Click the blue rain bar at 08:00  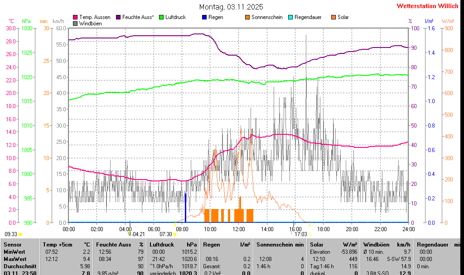coord(185,208)
